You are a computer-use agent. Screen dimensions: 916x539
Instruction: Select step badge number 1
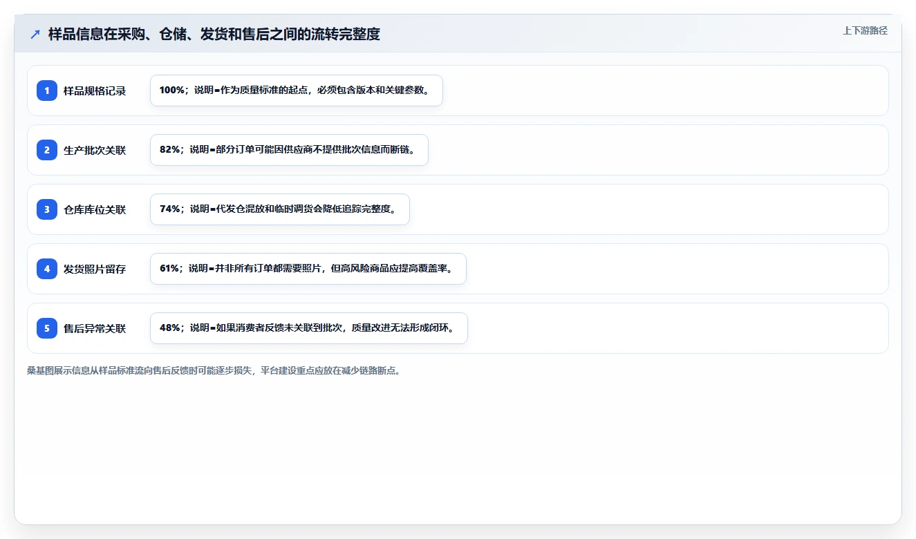47,91
